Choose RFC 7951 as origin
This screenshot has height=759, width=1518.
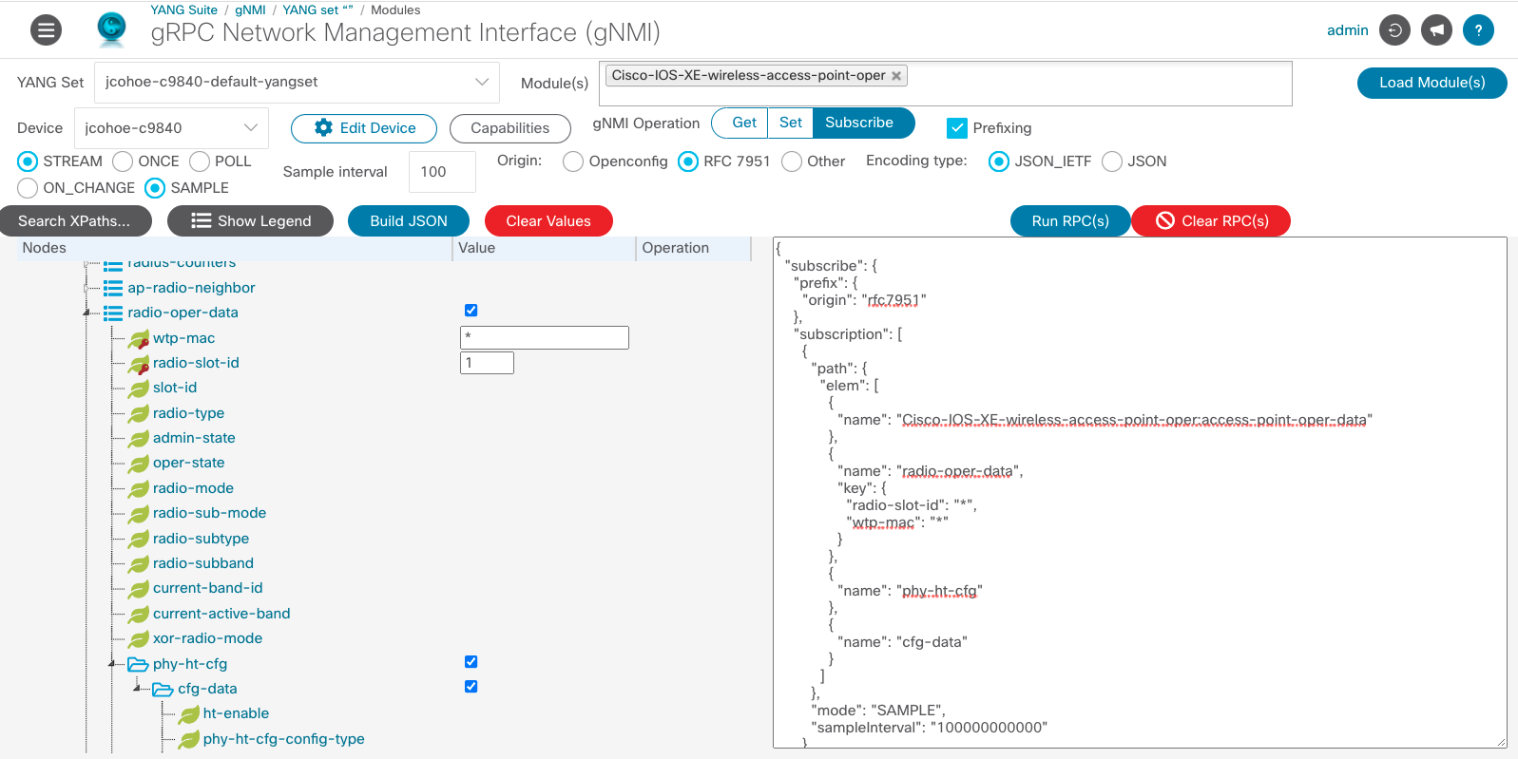(x=688, y=161)
